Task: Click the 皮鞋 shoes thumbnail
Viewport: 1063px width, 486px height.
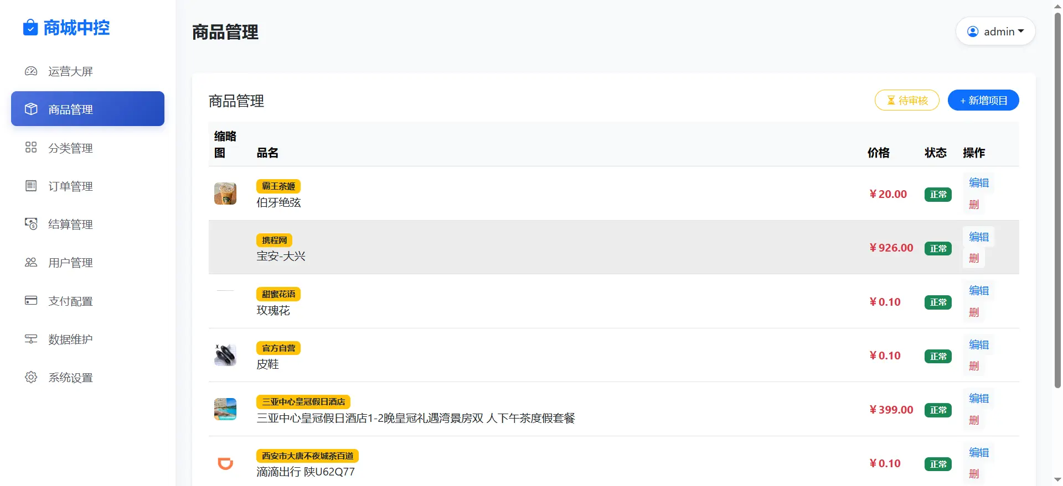Action: click(x=225, y=355)
